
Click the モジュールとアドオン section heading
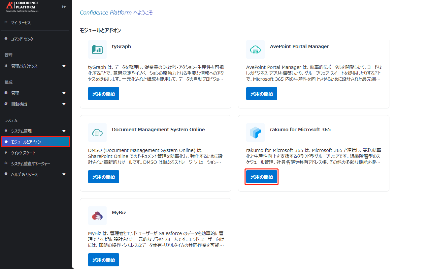(100, 30)
